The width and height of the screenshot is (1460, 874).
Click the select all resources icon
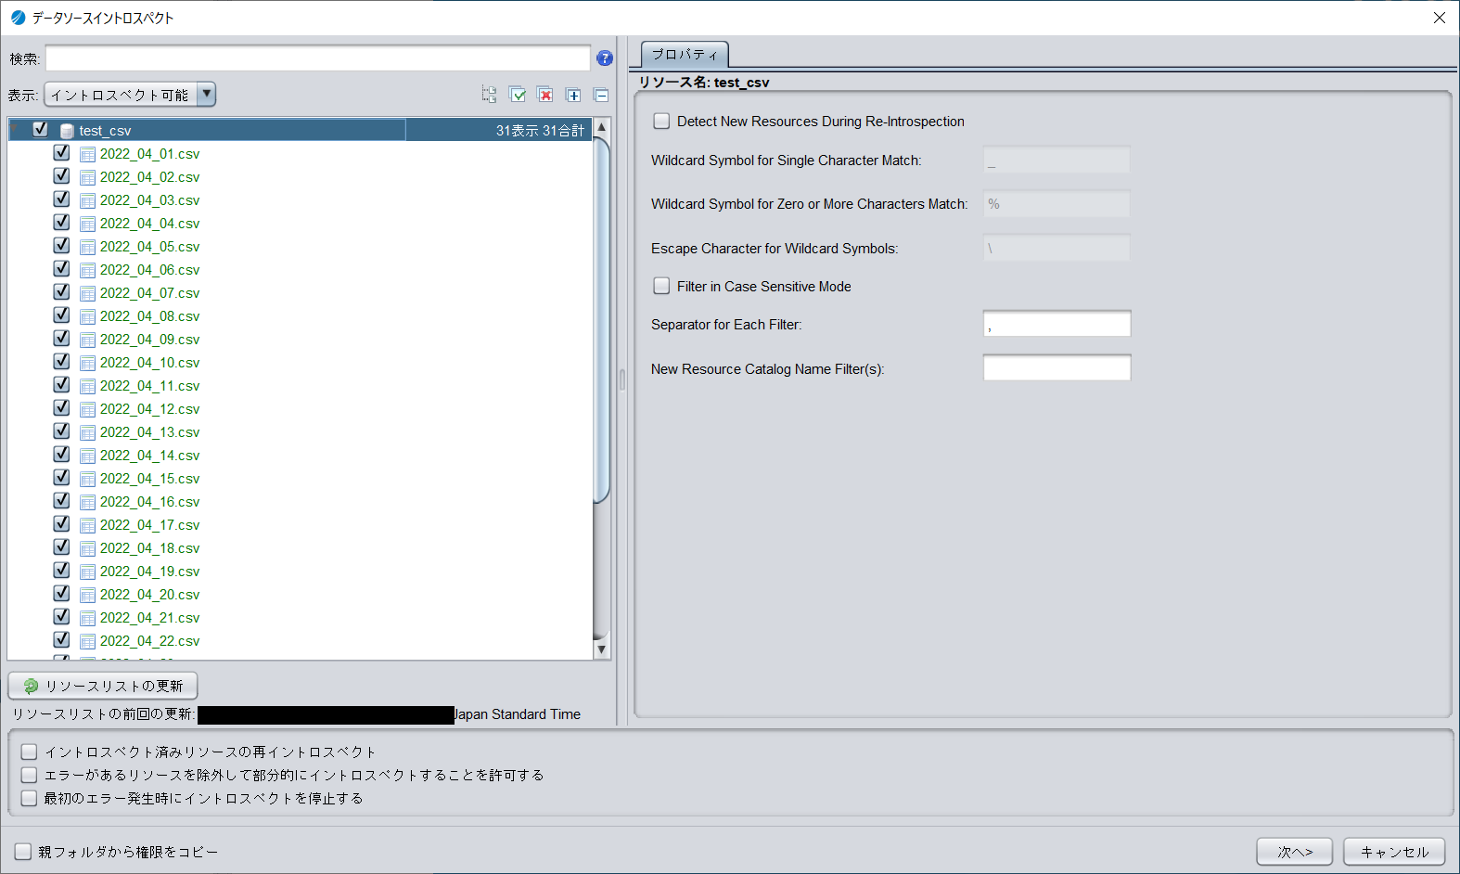pyautogui.click(x=518, y=95)
